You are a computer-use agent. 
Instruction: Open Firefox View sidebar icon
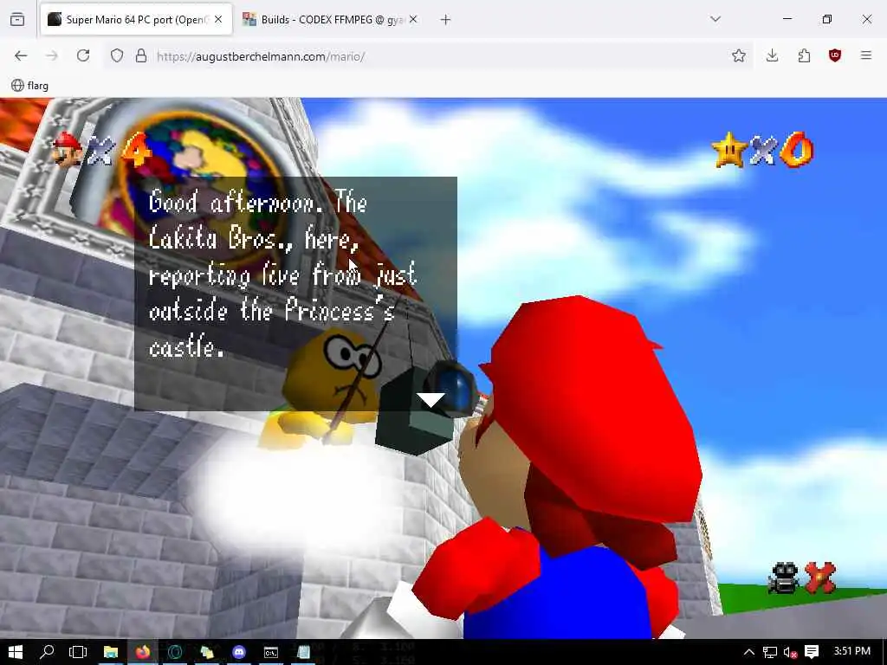tap(17, 20)
